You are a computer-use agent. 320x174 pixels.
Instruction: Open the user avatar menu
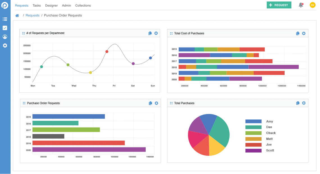tap(312, 5)
